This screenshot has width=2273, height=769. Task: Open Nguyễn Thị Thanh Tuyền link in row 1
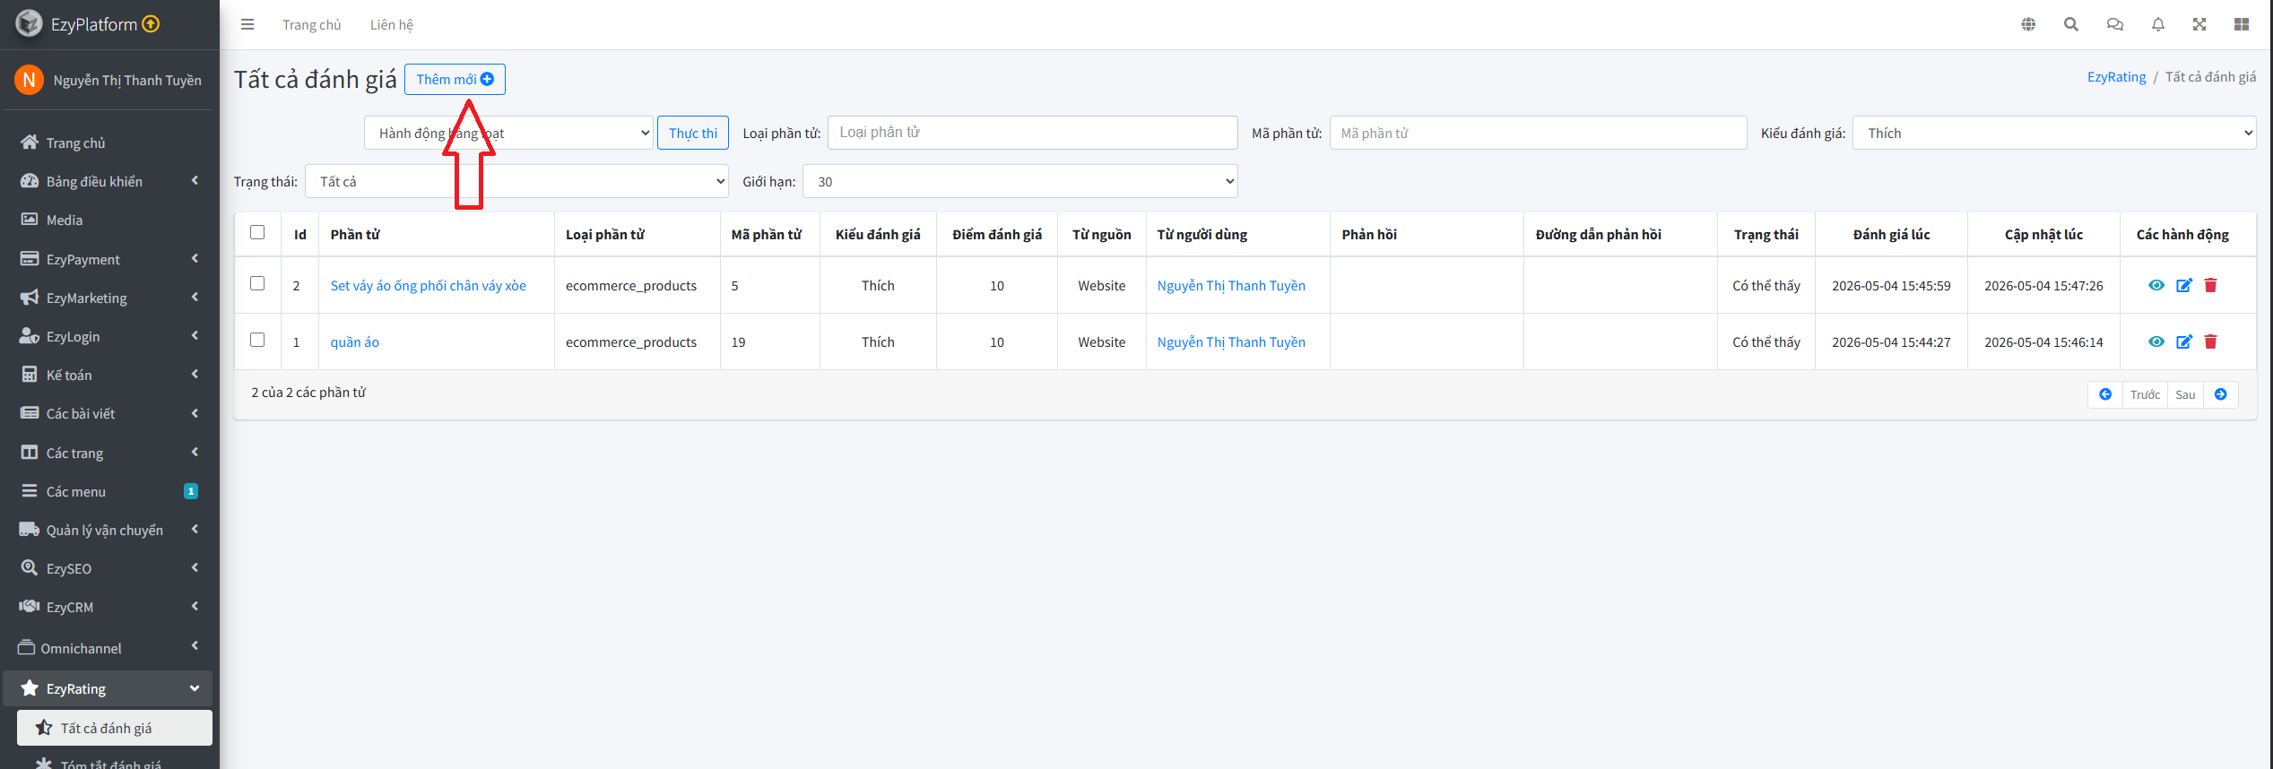[x=1231, y=341]
